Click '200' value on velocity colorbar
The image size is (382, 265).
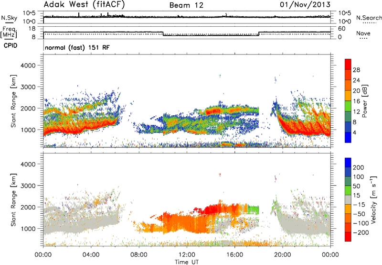[359, 167]
